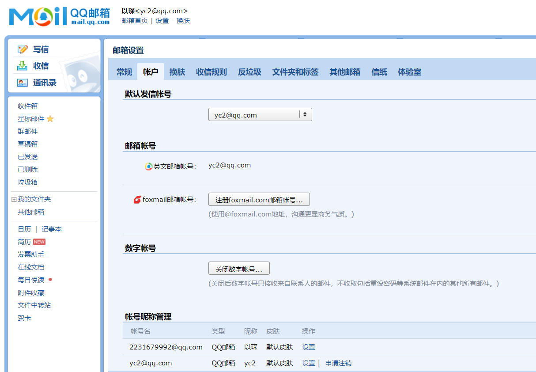Open 群邮件 folder

27,131
